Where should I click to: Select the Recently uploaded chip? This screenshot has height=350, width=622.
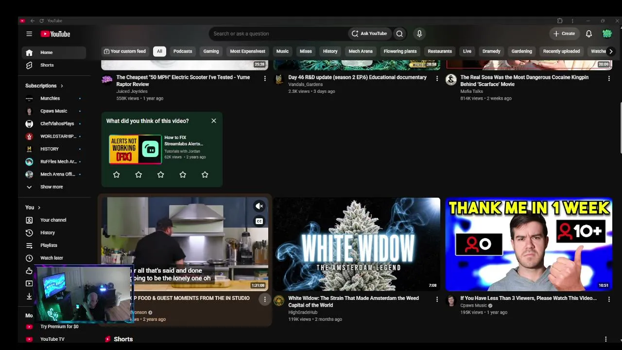561,51
